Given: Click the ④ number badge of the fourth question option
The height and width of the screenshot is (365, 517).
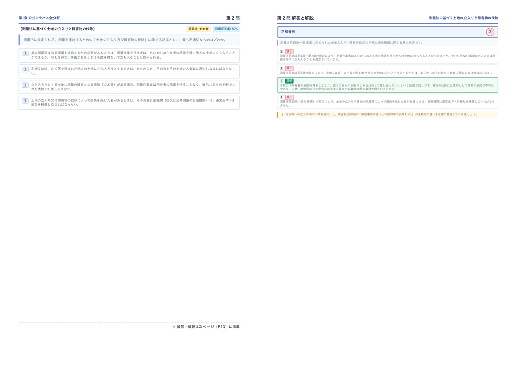Looking at the screenshot, I should point(25,101).
